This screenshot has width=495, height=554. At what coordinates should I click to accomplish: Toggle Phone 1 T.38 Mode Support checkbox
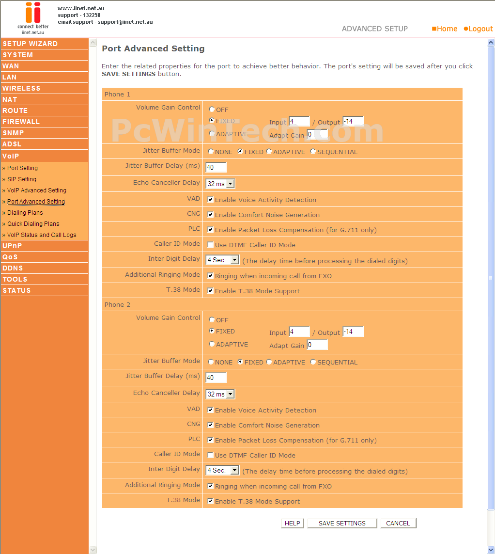coord(210,291)
